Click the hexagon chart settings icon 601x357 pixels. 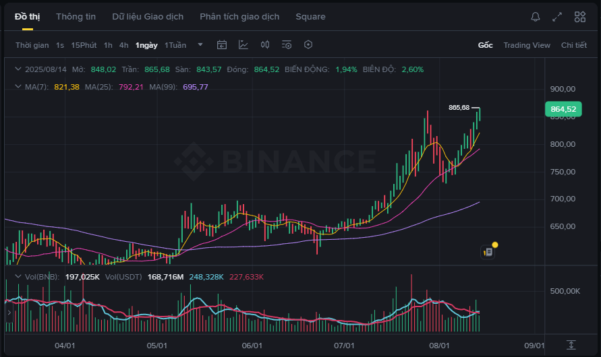pyautogui.click(x=308, y=45)
